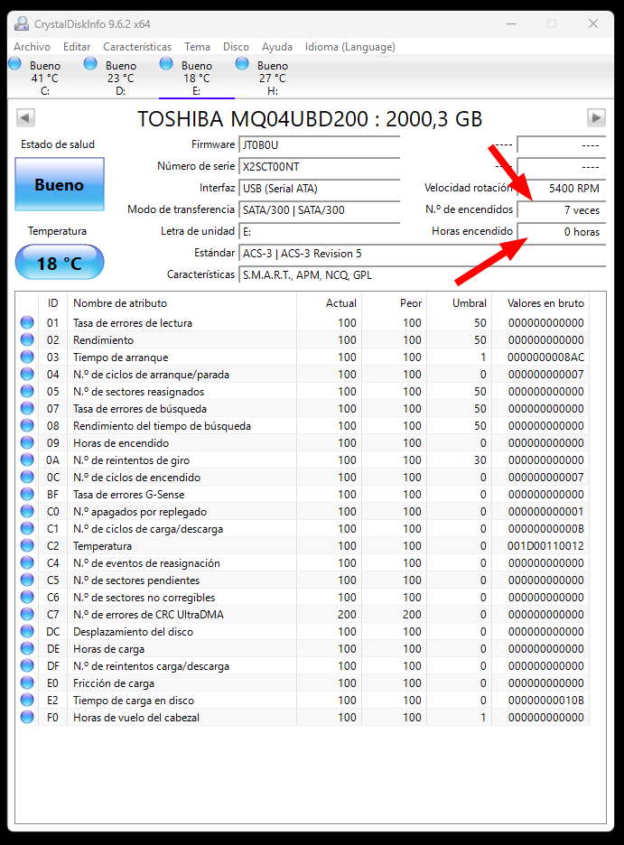
Task: Click raw value 001D00110012 in Temperatura row
Action: [545, 546]
